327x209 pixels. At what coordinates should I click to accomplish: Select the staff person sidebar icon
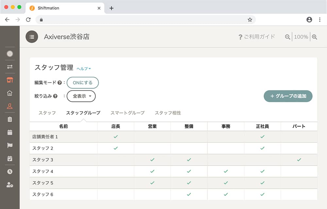click(9, 106)
